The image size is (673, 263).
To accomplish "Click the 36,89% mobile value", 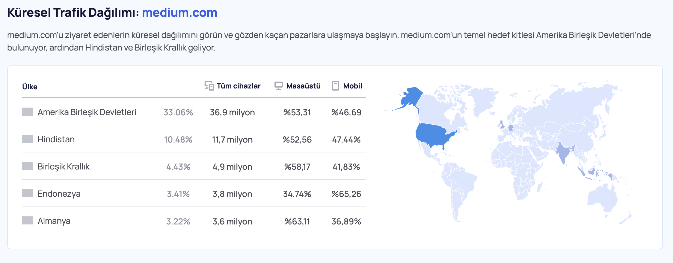I will point(346,221).
